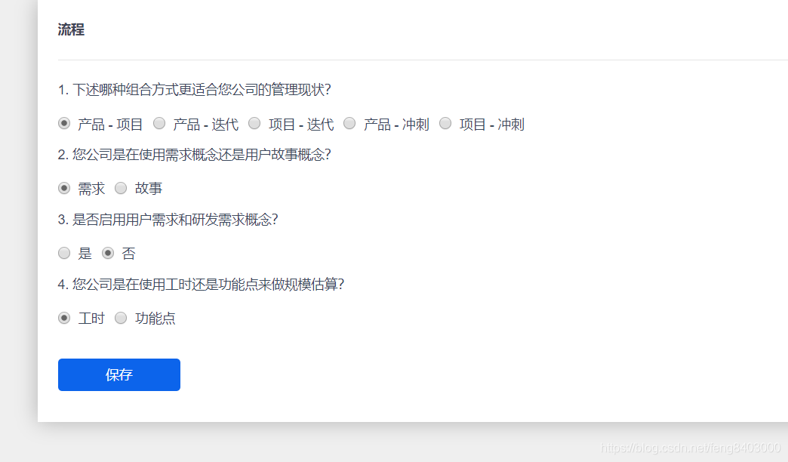Choose 故事 for question 2

[121, 188]
